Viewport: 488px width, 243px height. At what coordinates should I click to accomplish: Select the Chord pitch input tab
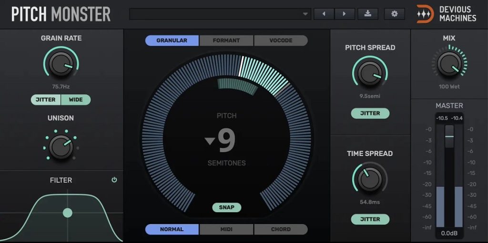(x=281, y=229)
